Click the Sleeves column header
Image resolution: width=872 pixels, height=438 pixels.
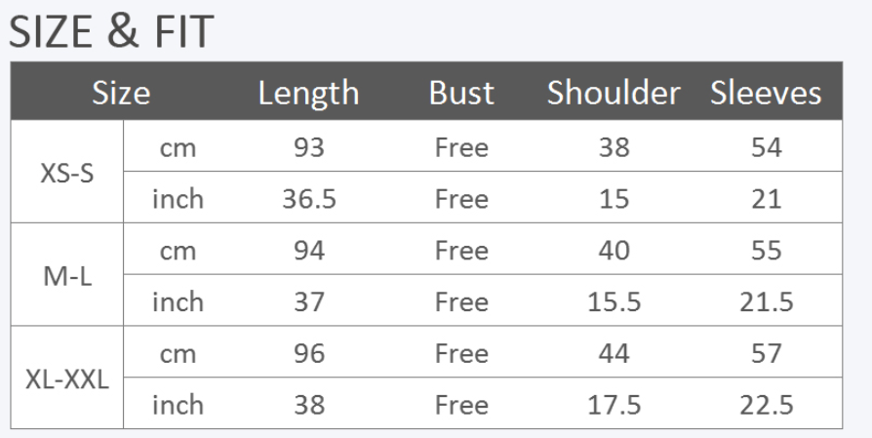(766, 94)
